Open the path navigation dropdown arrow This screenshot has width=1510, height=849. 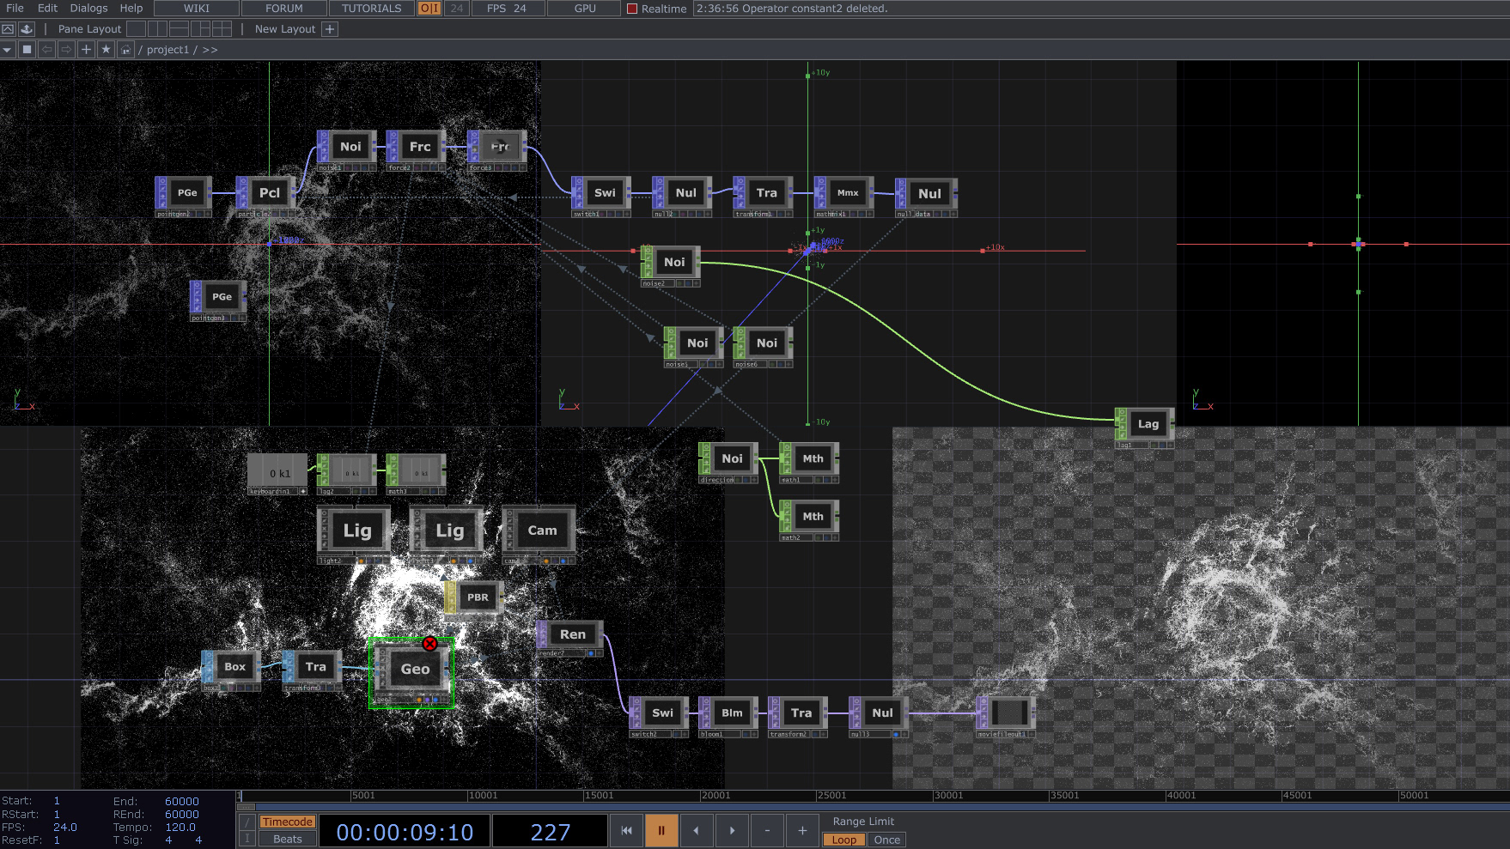(7, 49)
